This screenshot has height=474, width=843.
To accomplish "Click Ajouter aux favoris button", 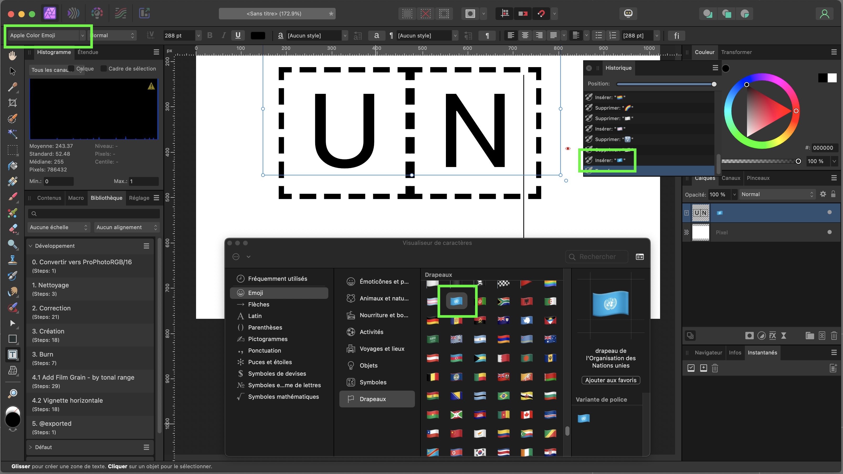I will [611, 380].
